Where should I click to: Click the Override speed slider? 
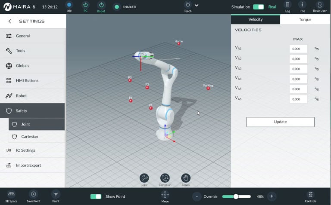click(x=236, y=196)
